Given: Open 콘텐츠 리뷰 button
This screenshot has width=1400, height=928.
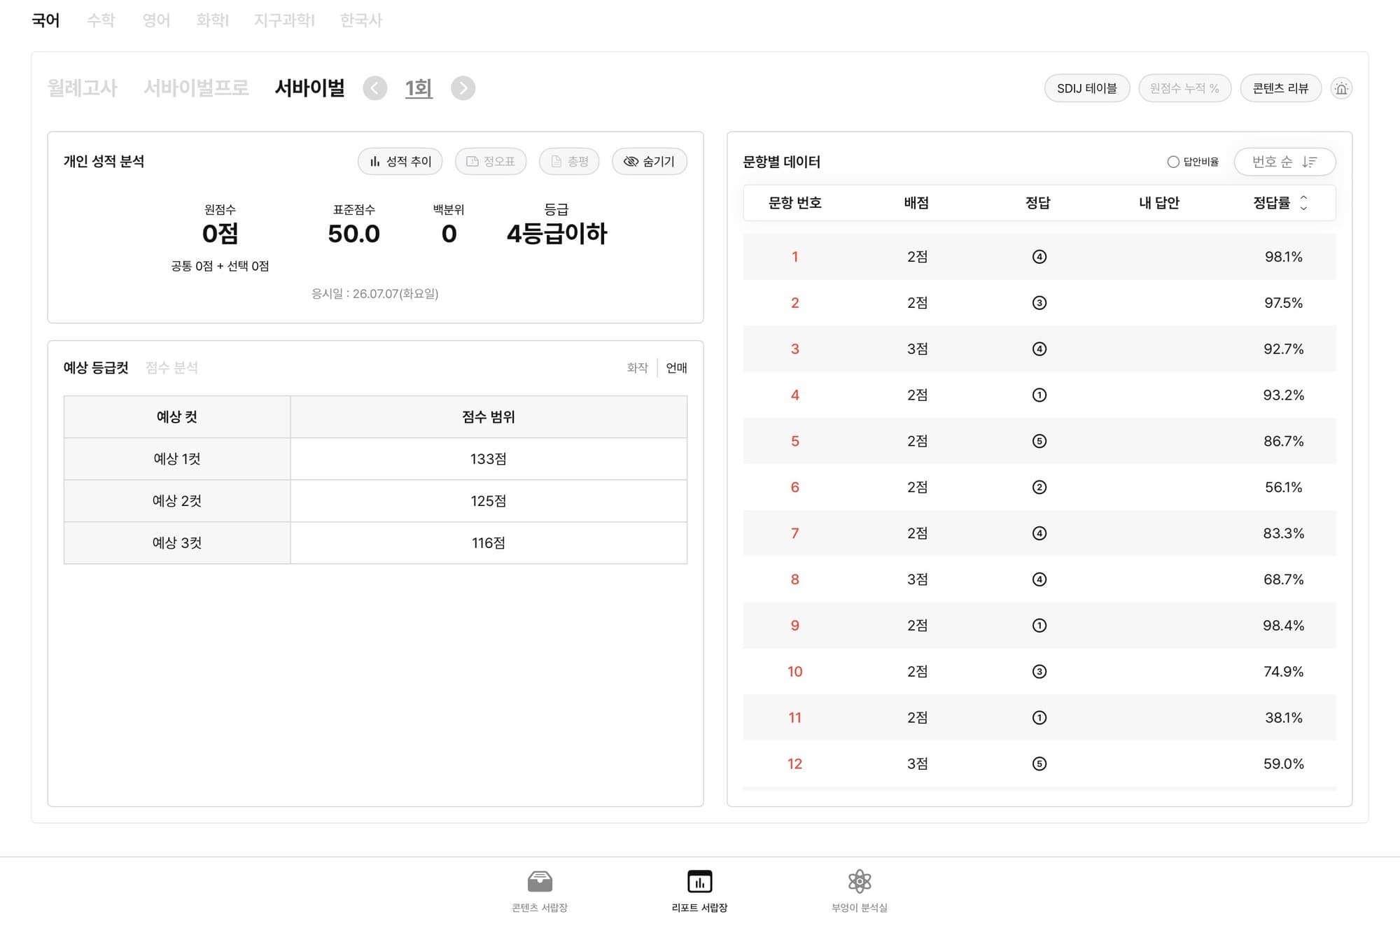Looking at the screenshot, I should pyautogui.click(x=1280, y=88).
